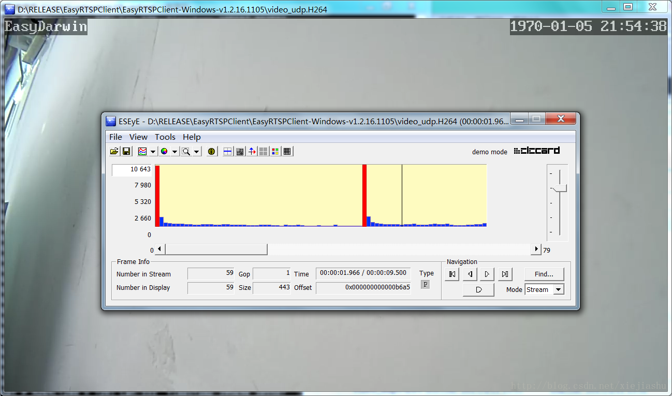Screen dimensions: 672x396
Task: Open the Tools menu
Action: tap(165, 137)
